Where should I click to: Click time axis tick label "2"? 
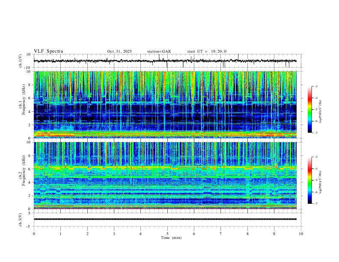tap(87, 234)
